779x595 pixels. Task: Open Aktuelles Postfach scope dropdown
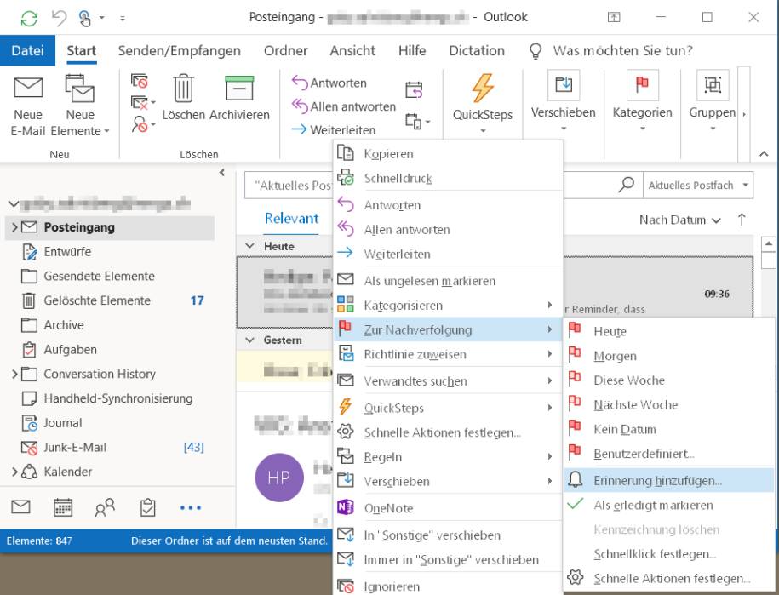[698, 186]
